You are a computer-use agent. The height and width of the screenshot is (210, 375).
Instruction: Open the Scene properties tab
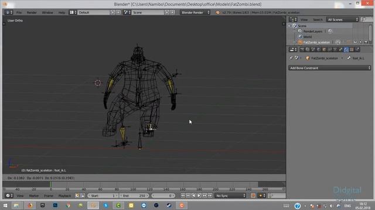click(313, 50)
